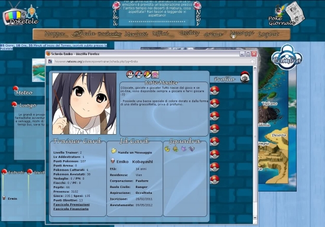Click the Ranger civil role value

pyautogui.click(x=141, y=187)
